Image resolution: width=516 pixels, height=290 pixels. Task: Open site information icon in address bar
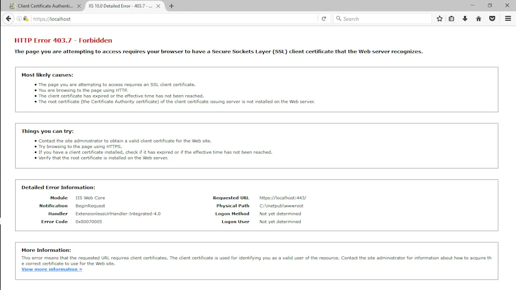[19, 19]
